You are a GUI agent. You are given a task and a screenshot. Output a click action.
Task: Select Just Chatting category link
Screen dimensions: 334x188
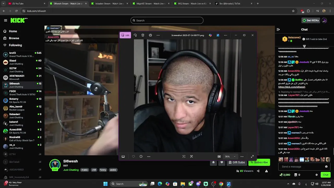click(x=71, y=170)
